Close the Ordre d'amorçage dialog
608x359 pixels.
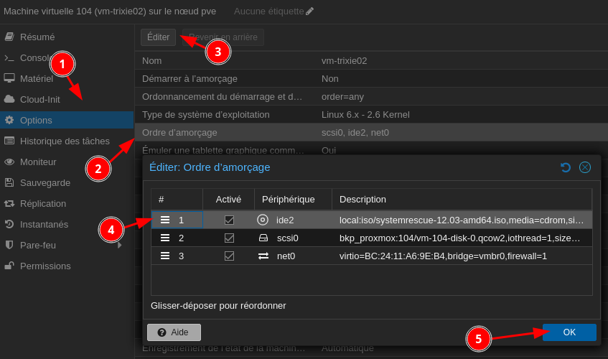coord(585,167)
